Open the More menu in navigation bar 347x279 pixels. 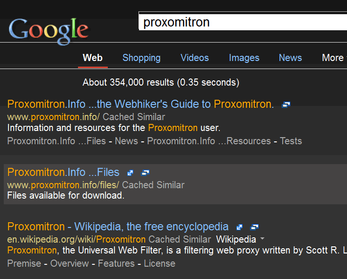[333, 58]
